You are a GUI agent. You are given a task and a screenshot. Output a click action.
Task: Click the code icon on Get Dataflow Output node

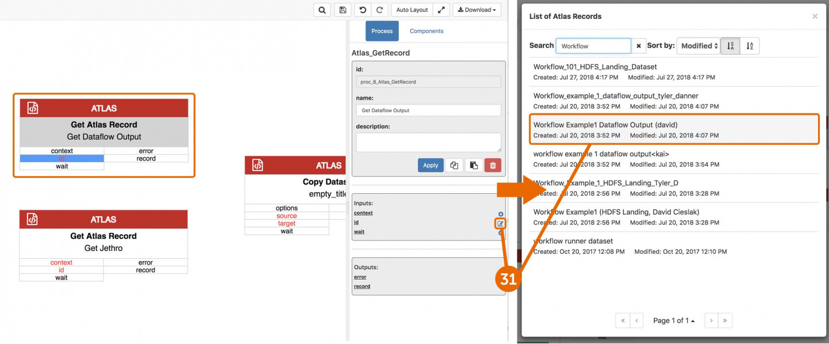(33, 108)
